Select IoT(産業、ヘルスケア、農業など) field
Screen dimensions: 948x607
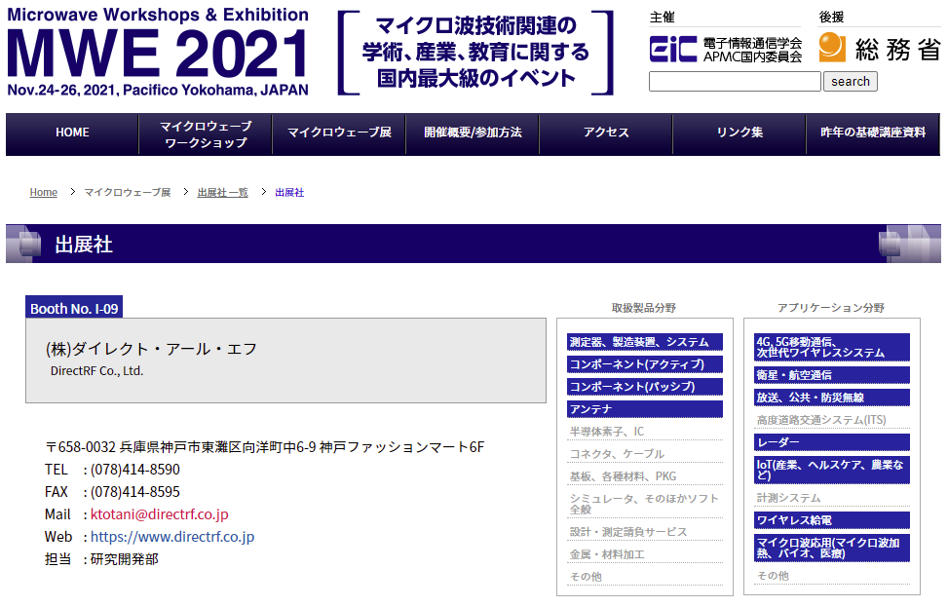click(832, 471)
